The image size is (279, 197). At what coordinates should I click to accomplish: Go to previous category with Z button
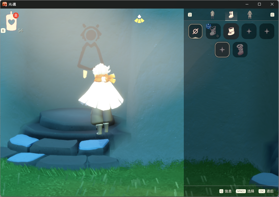coord(190,15)
